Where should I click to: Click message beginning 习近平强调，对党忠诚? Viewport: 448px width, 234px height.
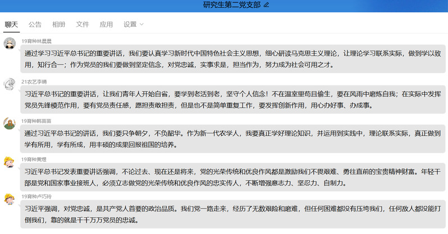(x=233, y=214)
